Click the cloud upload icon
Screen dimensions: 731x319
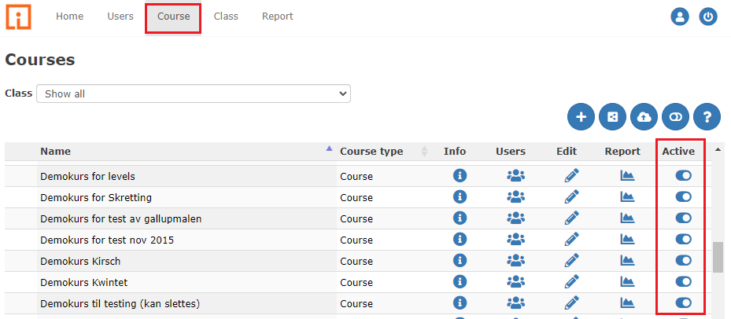point(644,117)
